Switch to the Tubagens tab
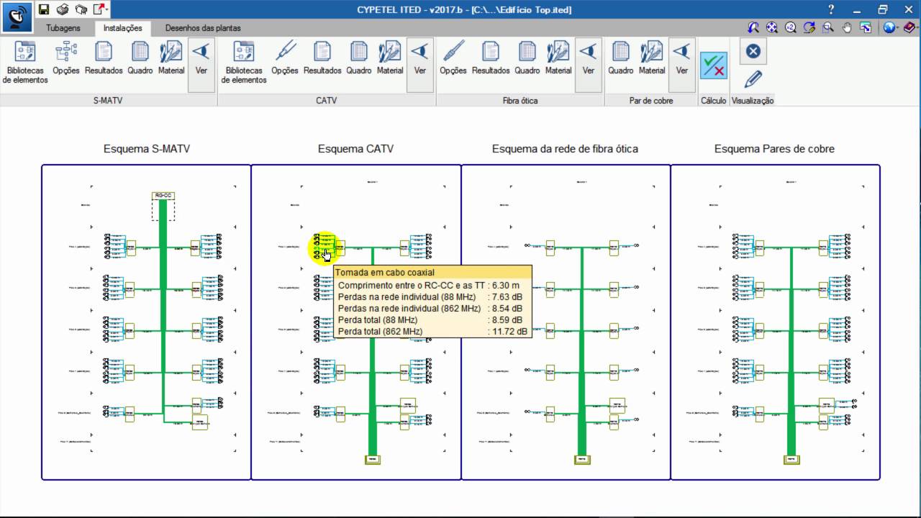The width and height of the screenshot is (921, 518). pos(63,28)
